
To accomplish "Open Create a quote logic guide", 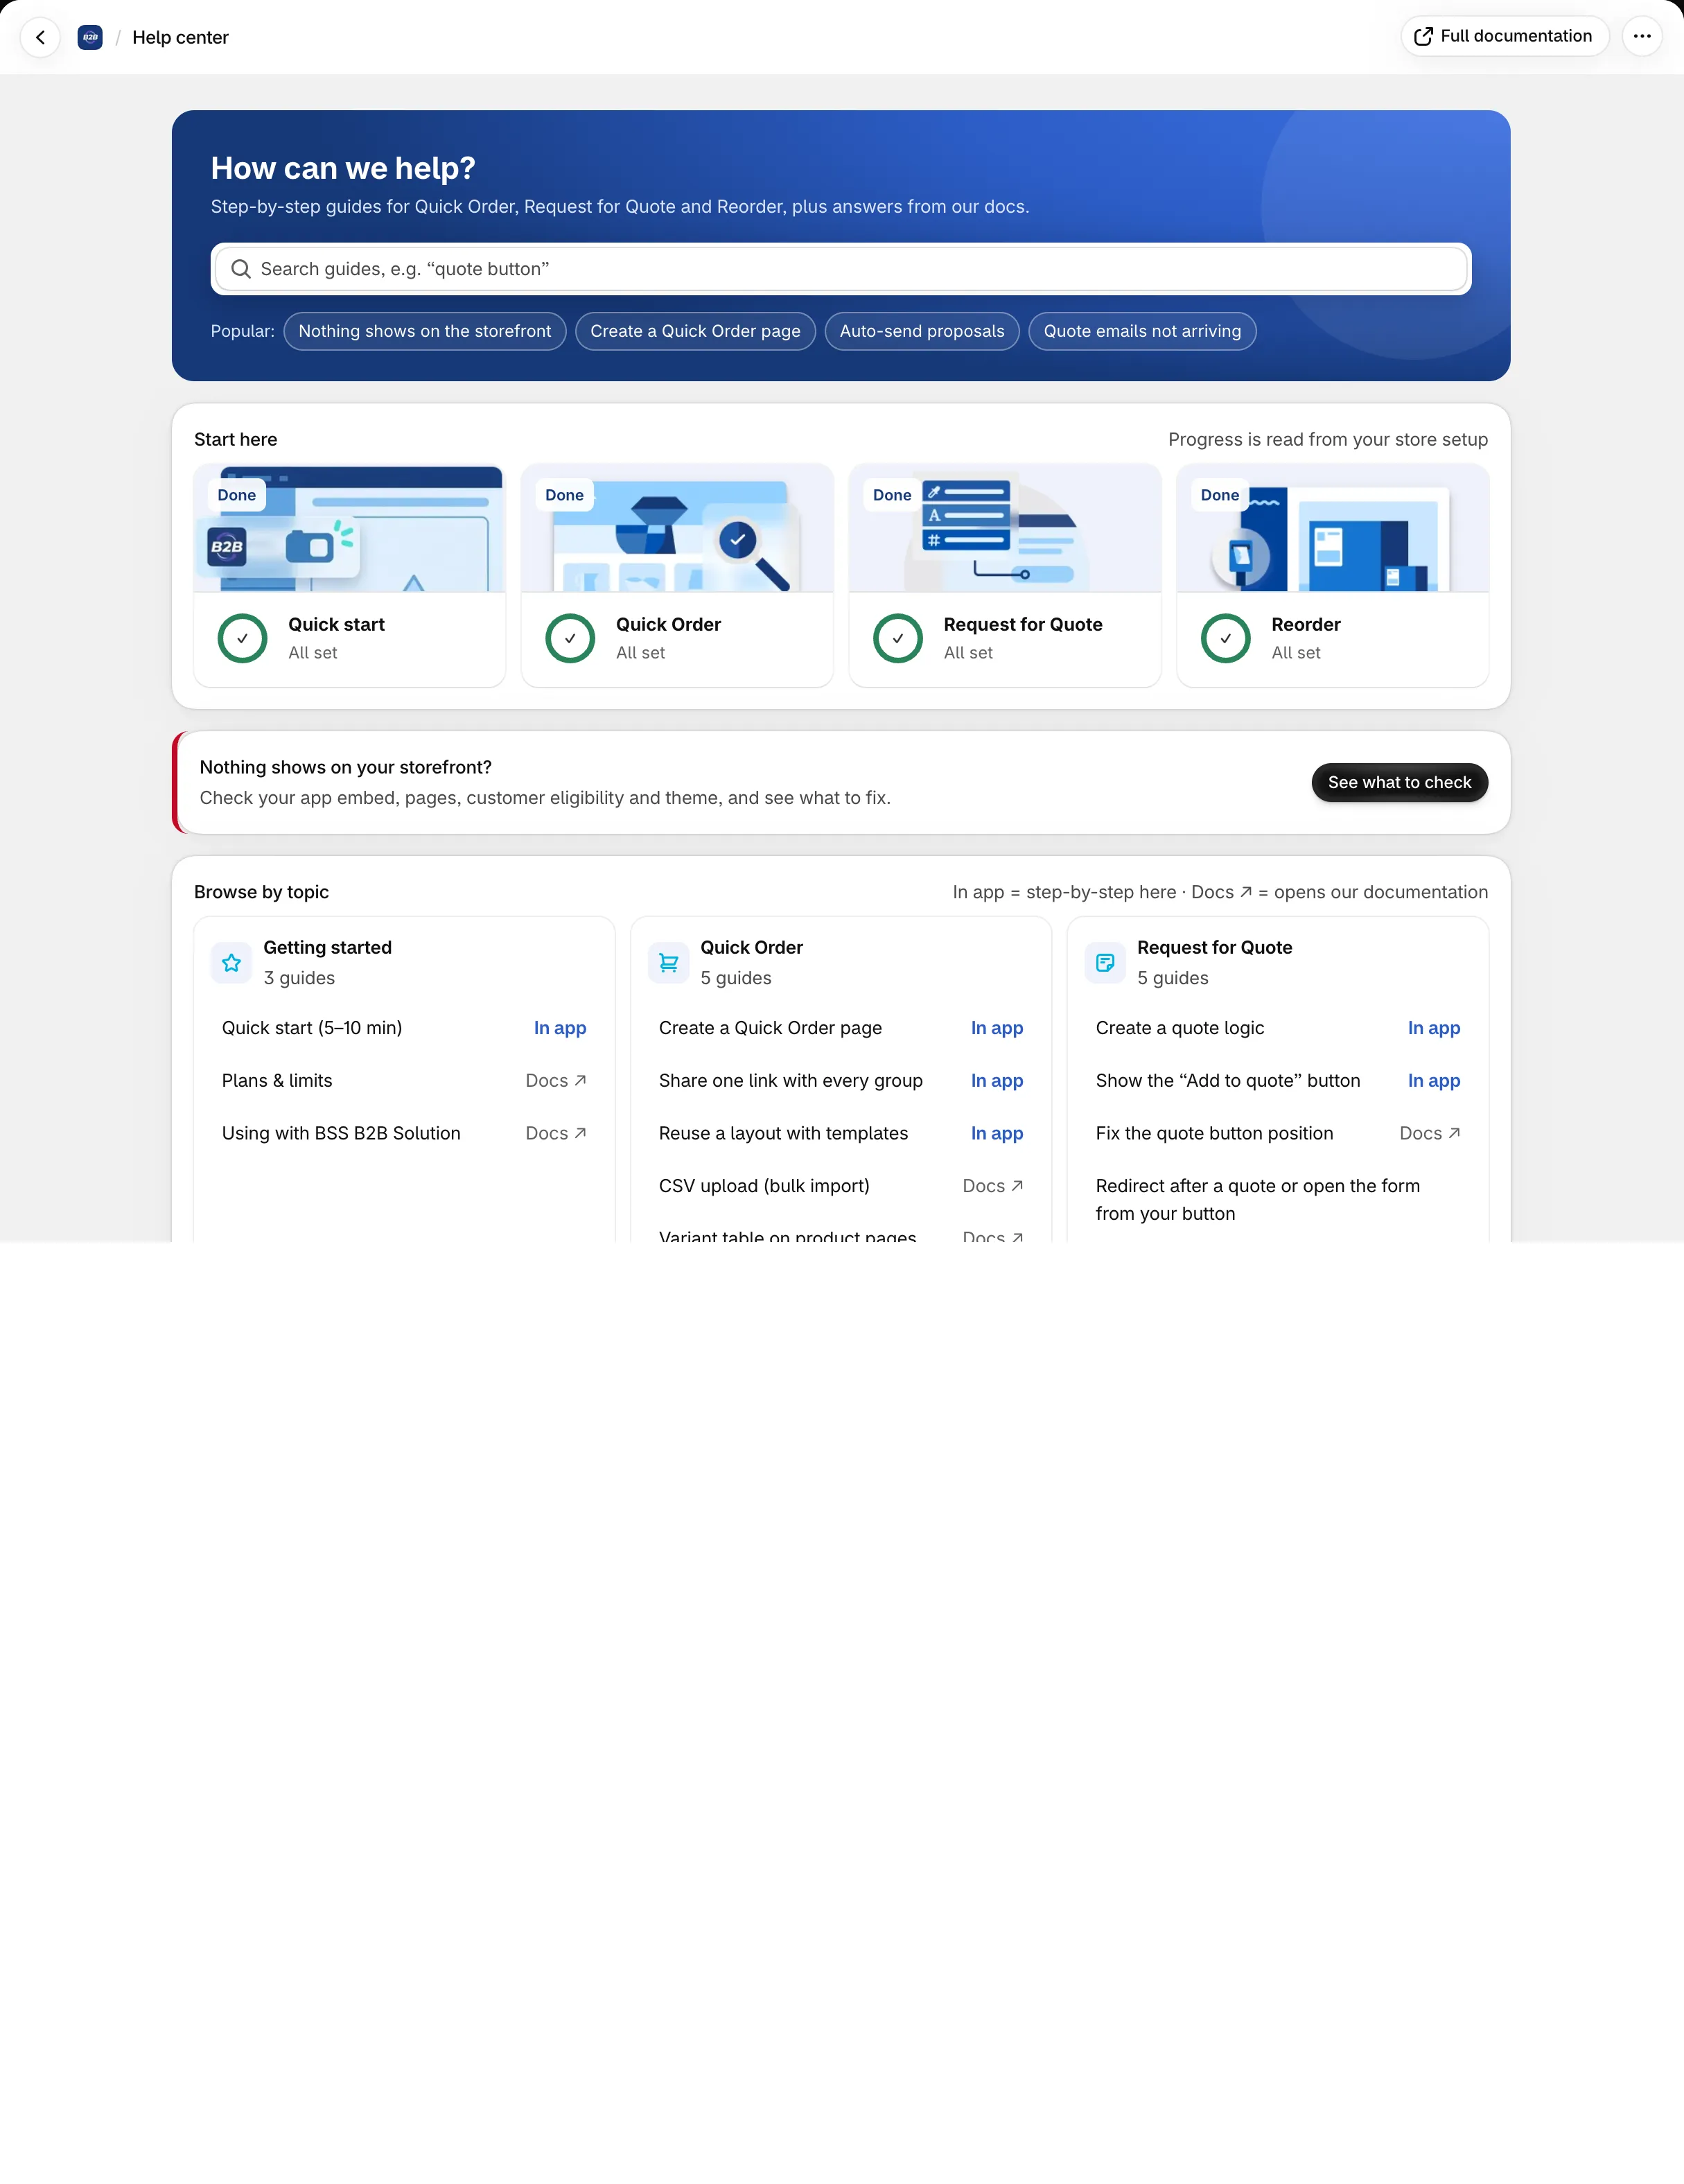I will pyautogui.click(x=1278, y=1028).
